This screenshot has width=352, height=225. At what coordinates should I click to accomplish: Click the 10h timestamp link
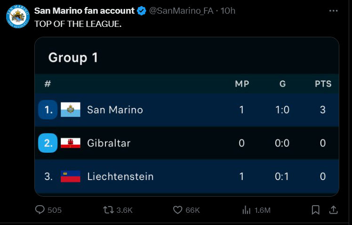[x=228, y=10]
